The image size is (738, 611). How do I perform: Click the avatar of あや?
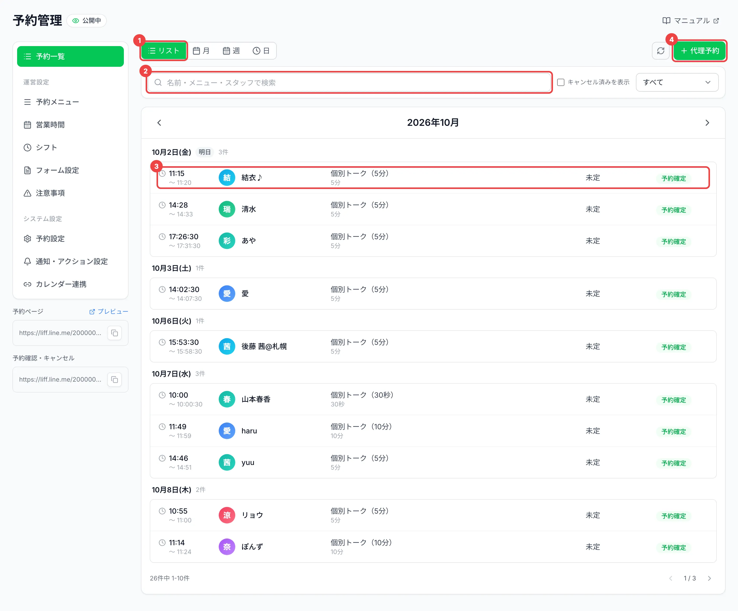(227, 241)
